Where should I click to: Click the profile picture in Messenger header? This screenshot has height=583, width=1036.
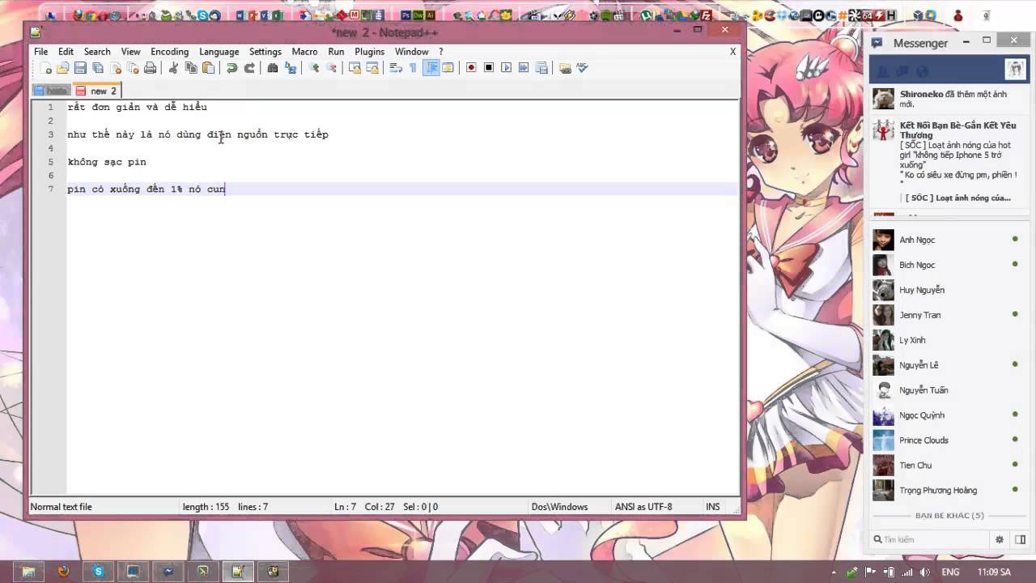click(1015, 70)
